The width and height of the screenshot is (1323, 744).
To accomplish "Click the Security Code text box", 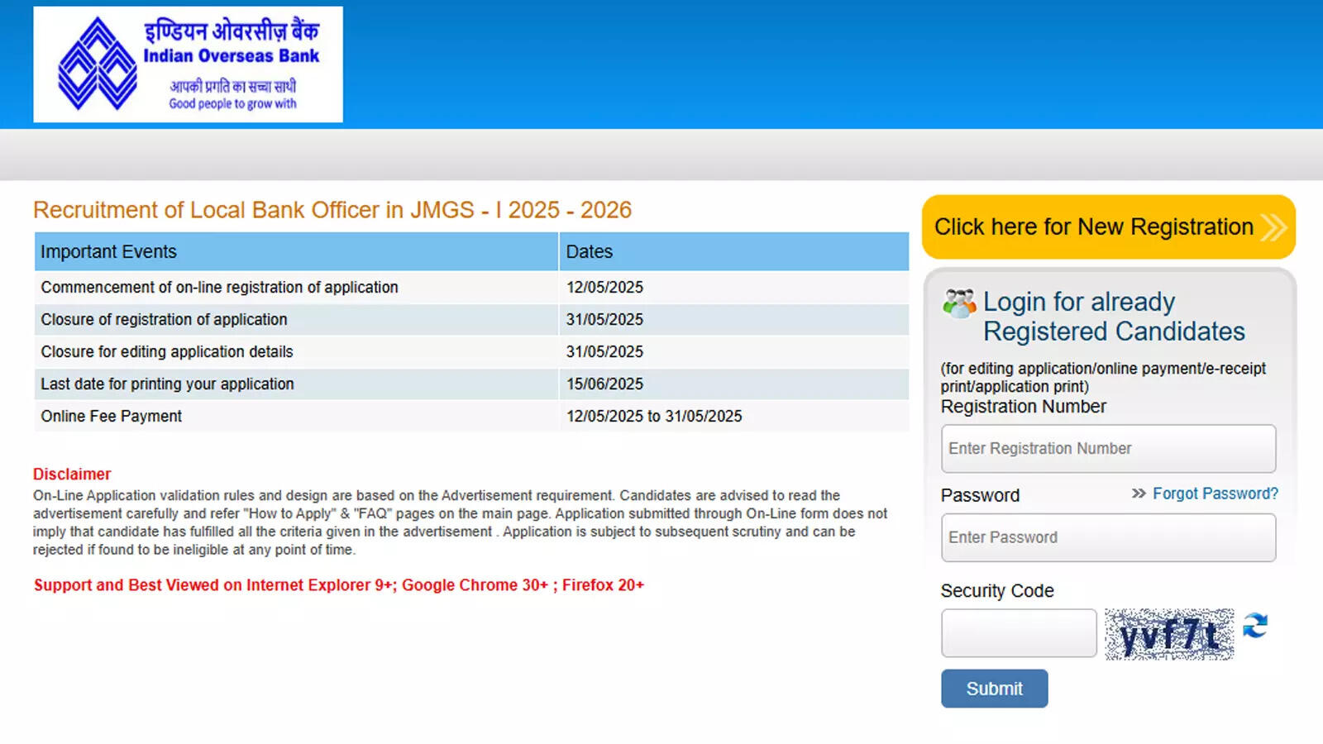I will [x=1019, y=633].
